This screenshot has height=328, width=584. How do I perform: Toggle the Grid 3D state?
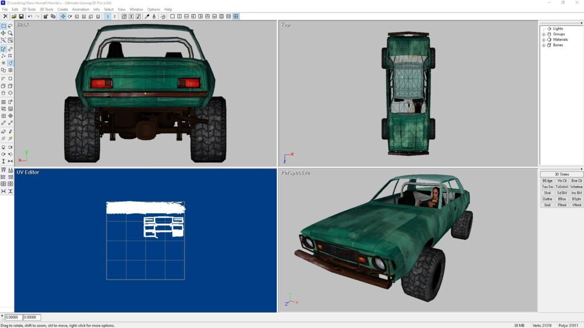click(x=547, y=205)
